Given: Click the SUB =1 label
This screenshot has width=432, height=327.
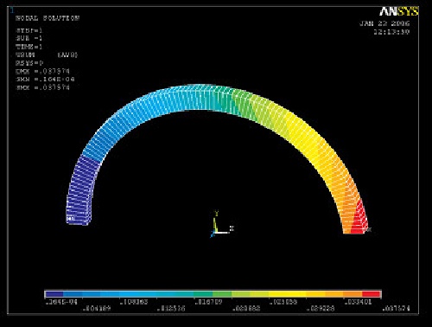Looking at the screenshot, I should [x=29, y=38].
